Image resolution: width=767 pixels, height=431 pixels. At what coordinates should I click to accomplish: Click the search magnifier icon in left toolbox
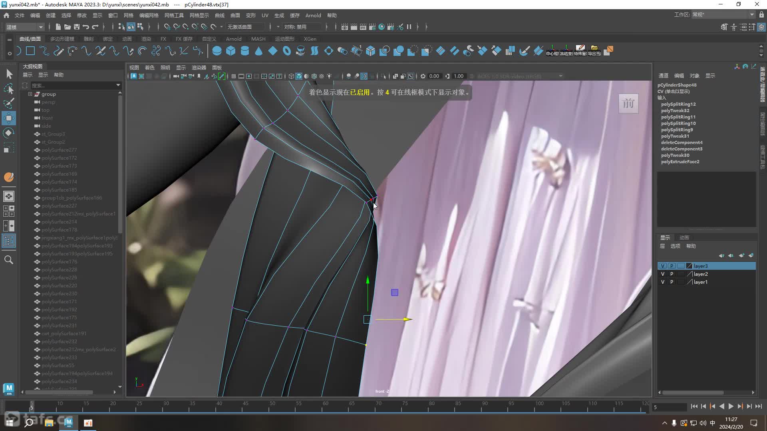pos(9,260)
